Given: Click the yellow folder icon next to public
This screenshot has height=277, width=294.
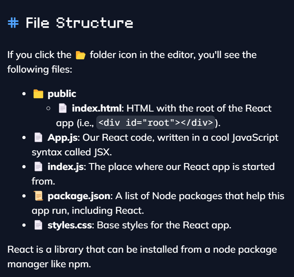Looking at the screenshot, I should [38, 94].
